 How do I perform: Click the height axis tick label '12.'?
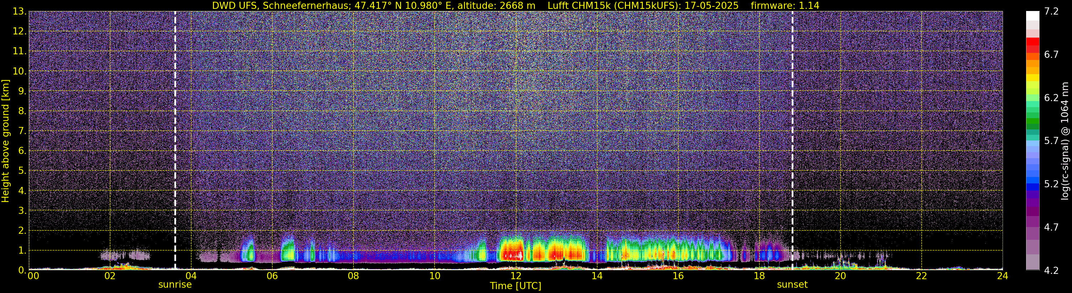19,32
